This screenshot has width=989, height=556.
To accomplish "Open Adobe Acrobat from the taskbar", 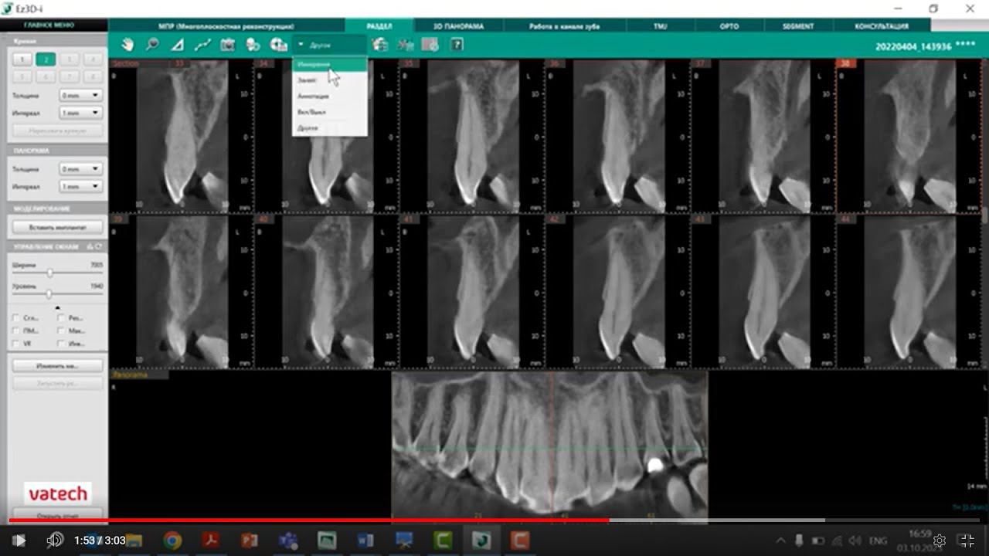I will [x=211, y=541].
